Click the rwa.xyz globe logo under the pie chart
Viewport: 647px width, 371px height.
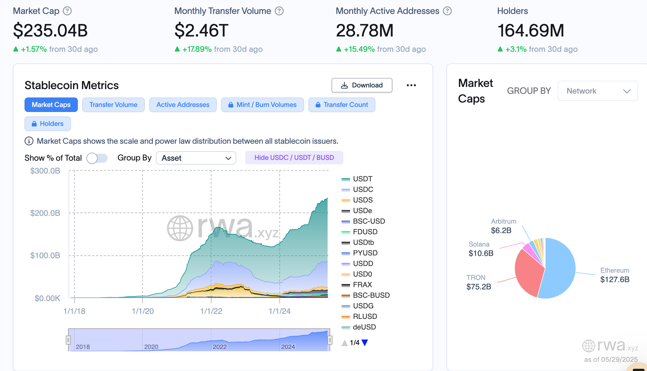click(x=589, y=346)
